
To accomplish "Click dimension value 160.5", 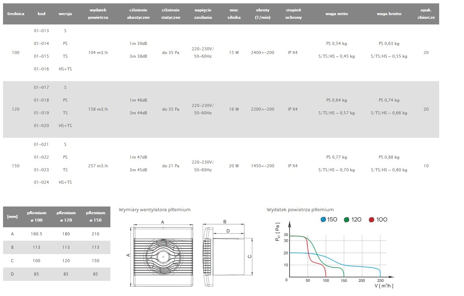I will tap(37, 234).
